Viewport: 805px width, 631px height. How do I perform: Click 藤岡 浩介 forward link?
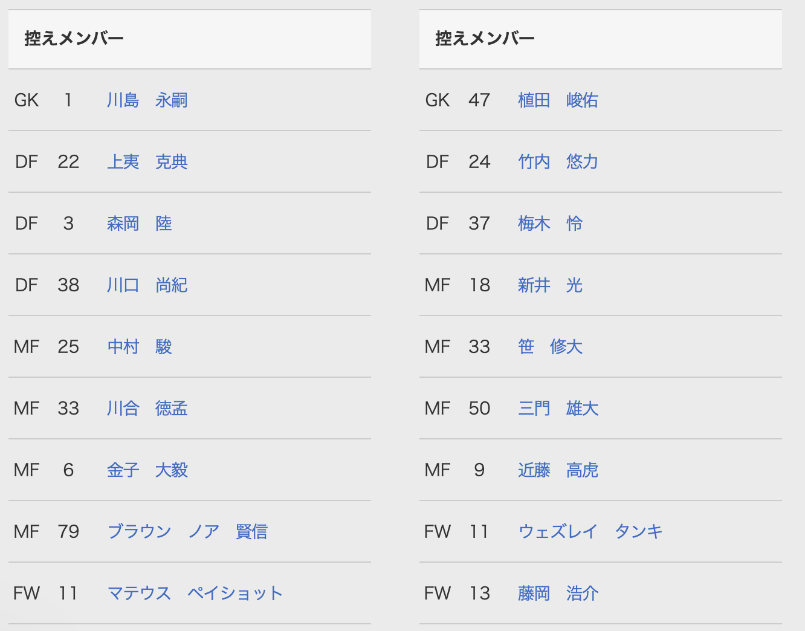[558, 594]
